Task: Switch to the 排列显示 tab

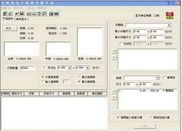Action: pos(22,19)
